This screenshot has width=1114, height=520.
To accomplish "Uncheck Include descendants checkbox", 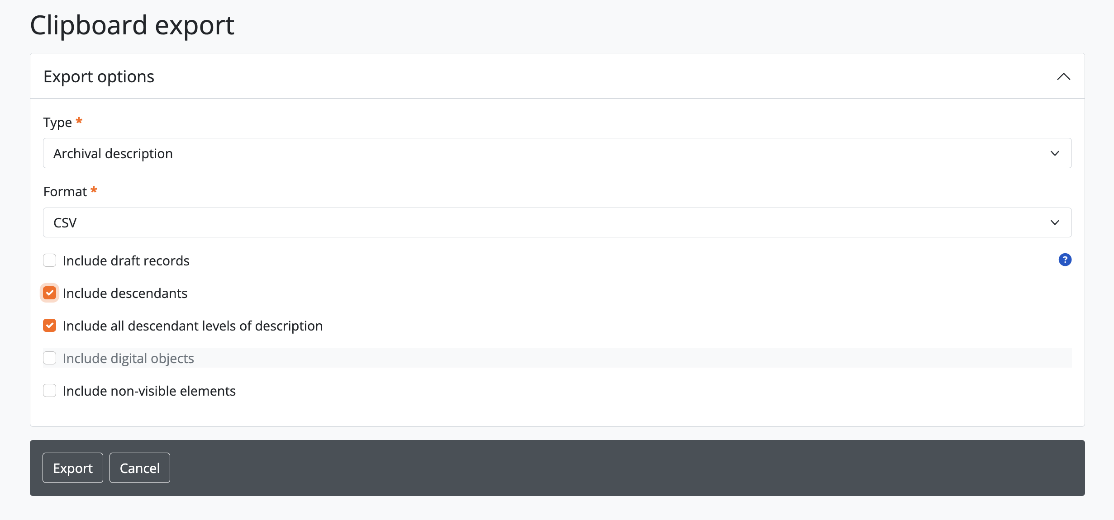I will [x=50, y=293].
